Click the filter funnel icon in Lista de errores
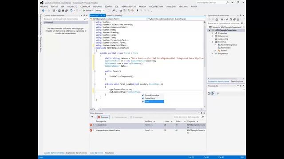 (x=92, y=117)
